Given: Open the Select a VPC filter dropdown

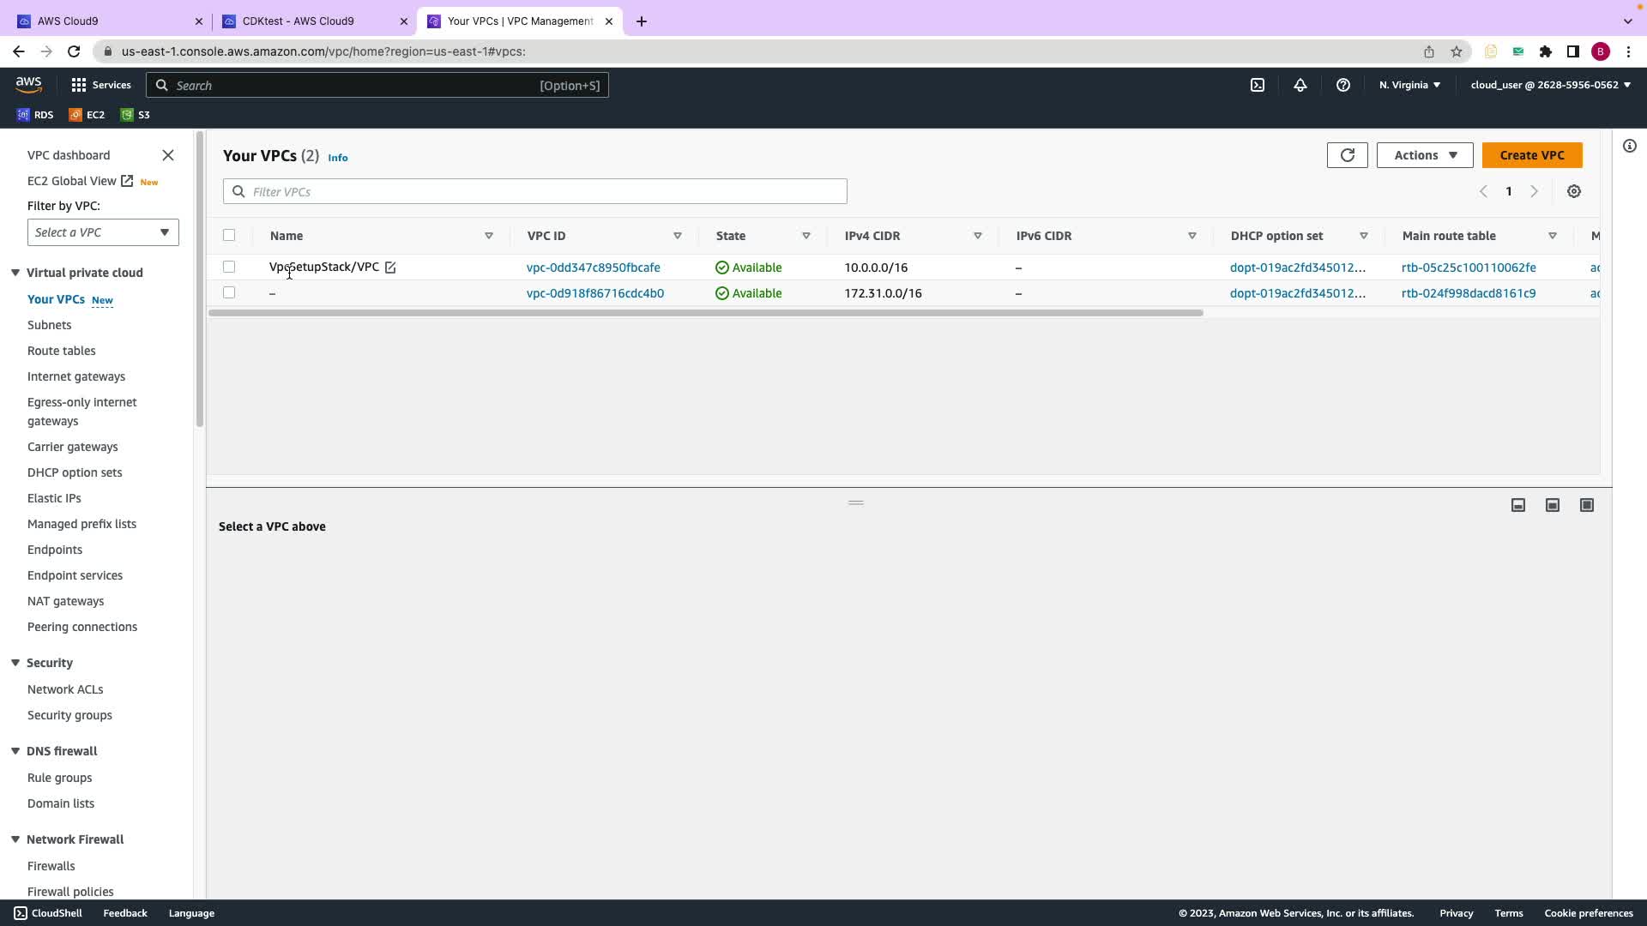Looking at the screenshot, I should (x=103, y=232).
